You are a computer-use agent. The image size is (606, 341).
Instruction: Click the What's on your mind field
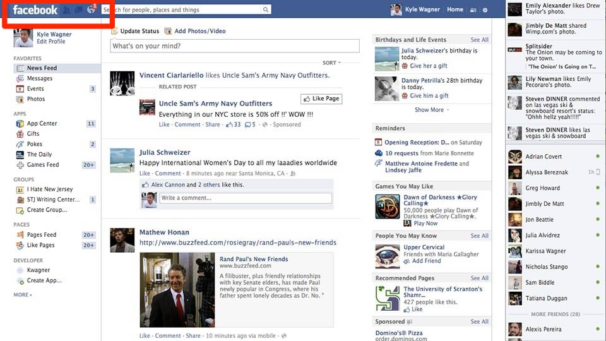tap(235, 46)
